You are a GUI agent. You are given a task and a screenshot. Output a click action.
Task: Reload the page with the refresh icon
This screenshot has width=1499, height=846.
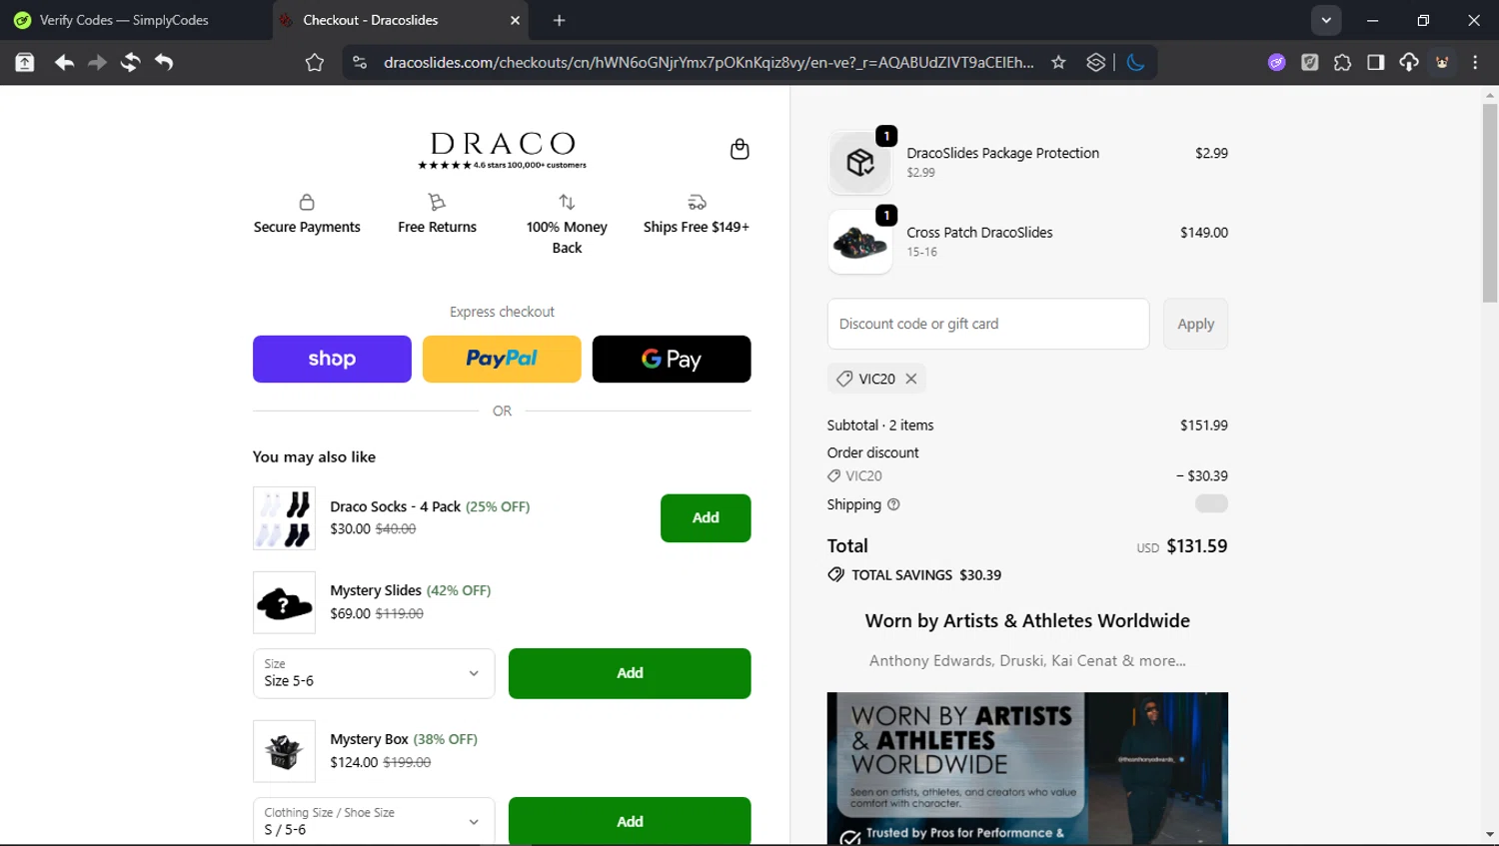(130, 62)
